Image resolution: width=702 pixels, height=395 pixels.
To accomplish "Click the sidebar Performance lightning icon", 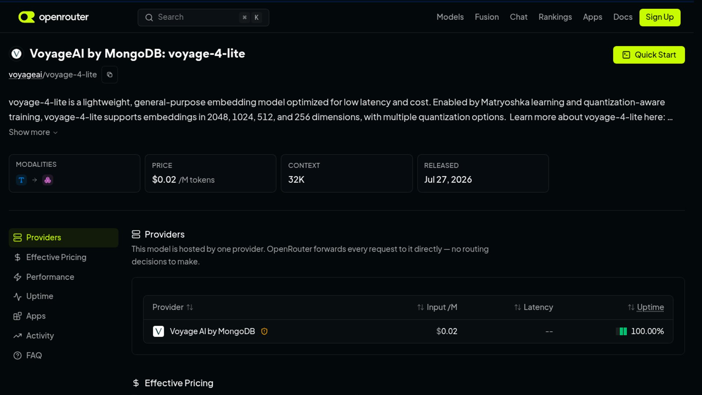I will pyautogui.click(x=17, y=277).
